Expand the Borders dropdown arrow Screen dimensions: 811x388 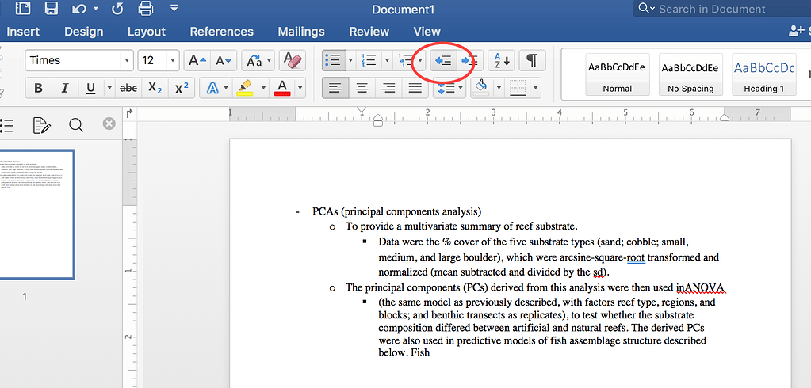[x=535, y=89]
